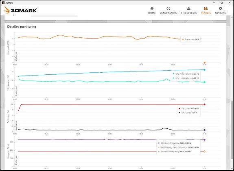
Task: Select the GPU Load red end point
Action: click(x=204, y=104)
